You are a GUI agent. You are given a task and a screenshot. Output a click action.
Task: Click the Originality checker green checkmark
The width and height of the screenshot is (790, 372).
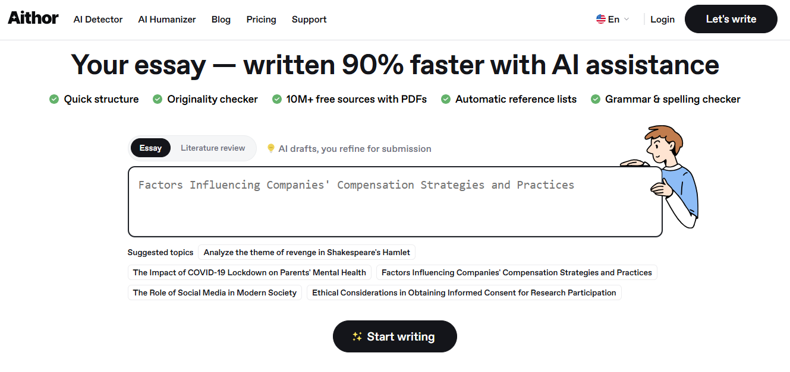point(158,99)
